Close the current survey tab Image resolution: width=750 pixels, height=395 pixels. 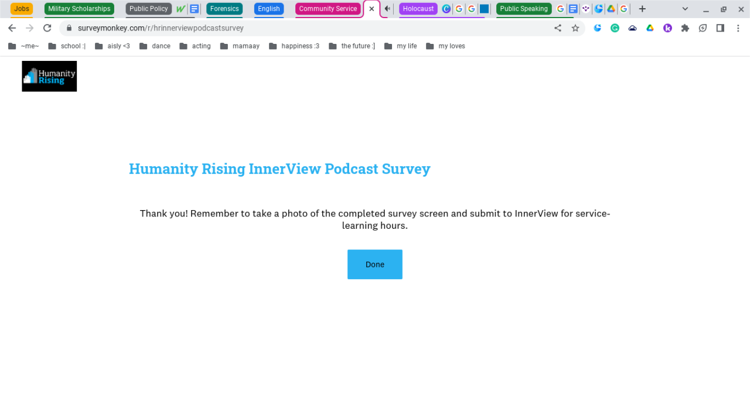[x=371, y=9]
